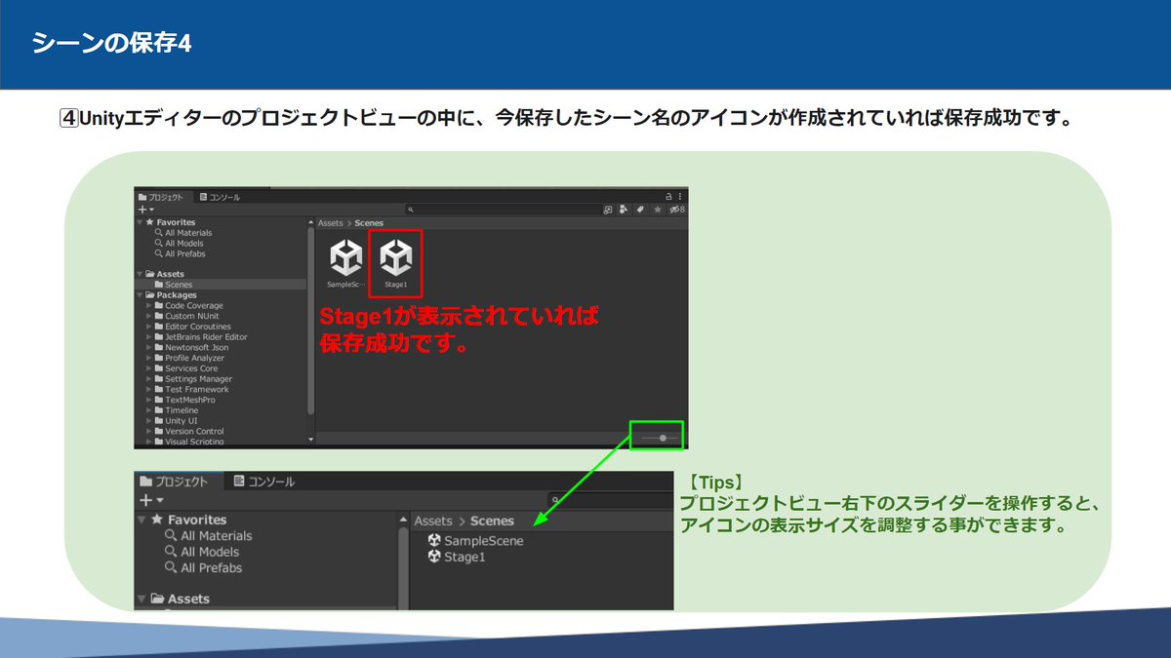Select the Services Core package folder
This screenshot has width=1171, height=658.
[x=187, y=368]
